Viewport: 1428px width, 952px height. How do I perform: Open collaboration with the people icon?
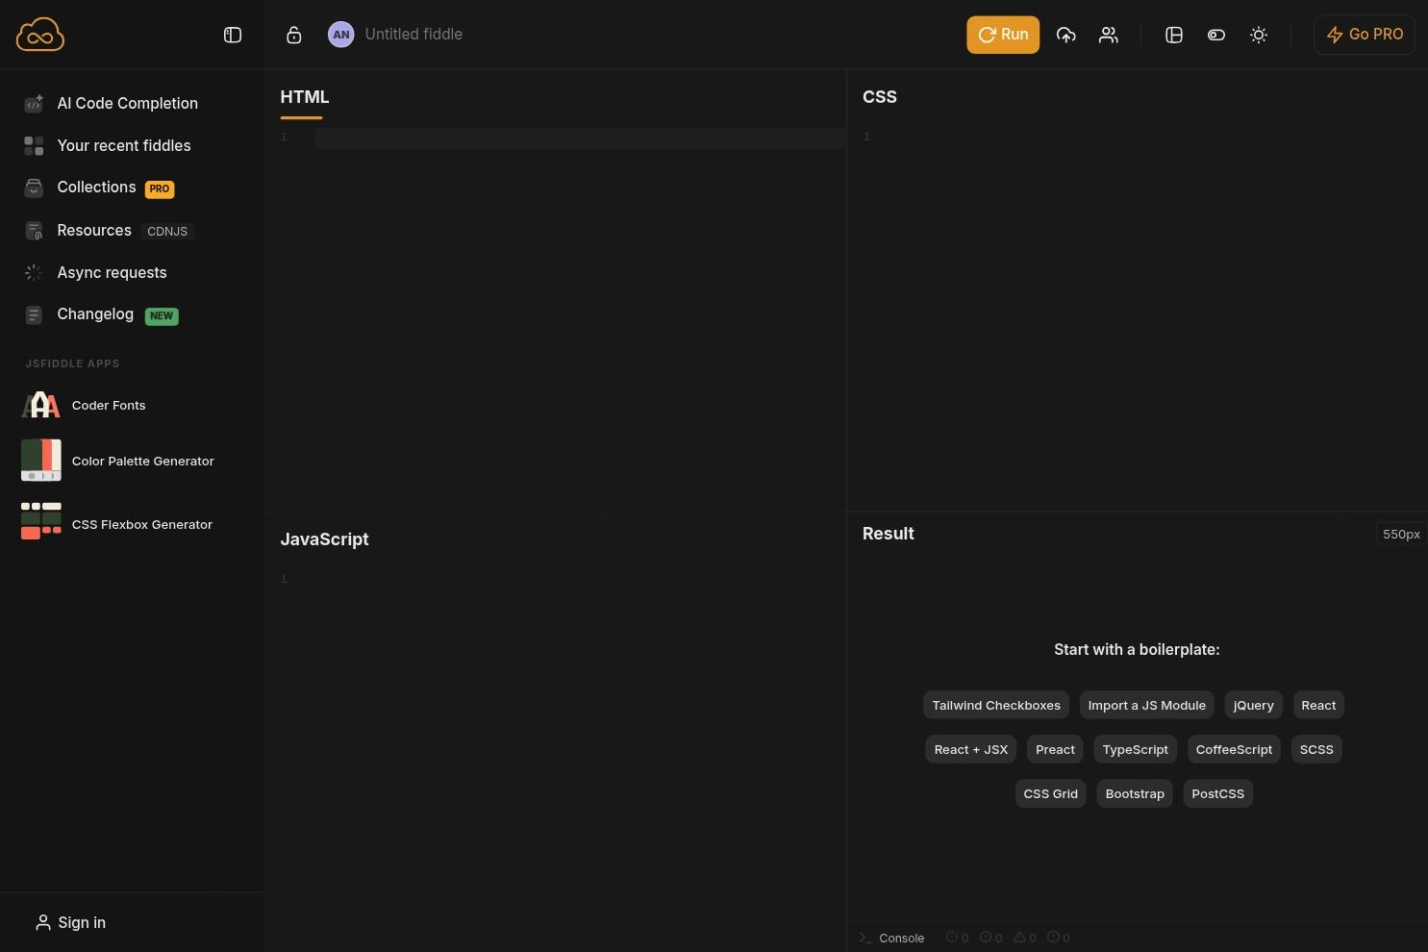pyautogui.click(x=1109, y=35)
